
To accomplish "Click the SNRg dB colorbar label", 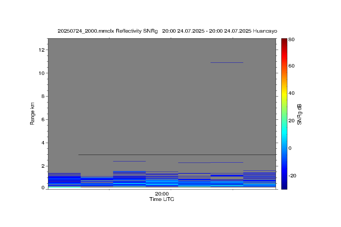I will click(x=299, y=114).
